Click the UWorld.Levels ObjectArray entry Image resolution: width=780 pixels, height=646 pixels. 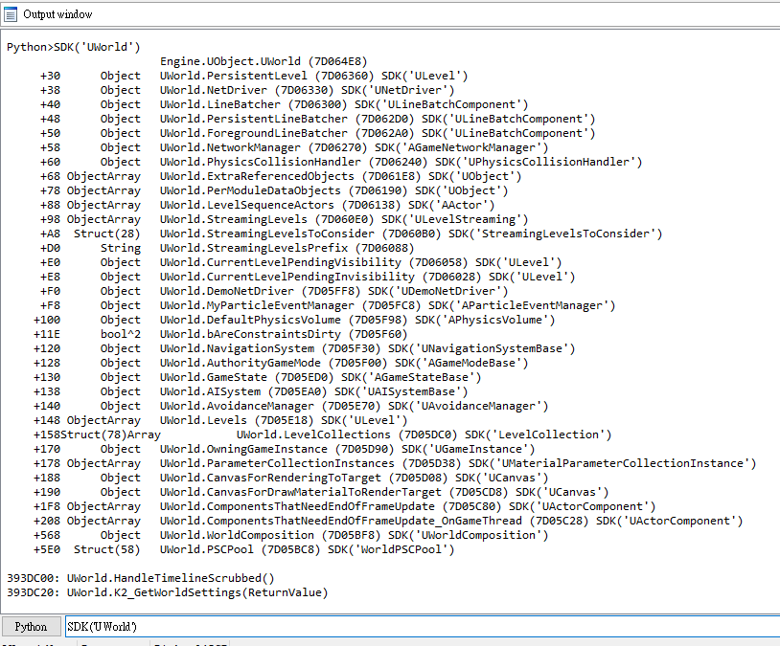[220, 420]
